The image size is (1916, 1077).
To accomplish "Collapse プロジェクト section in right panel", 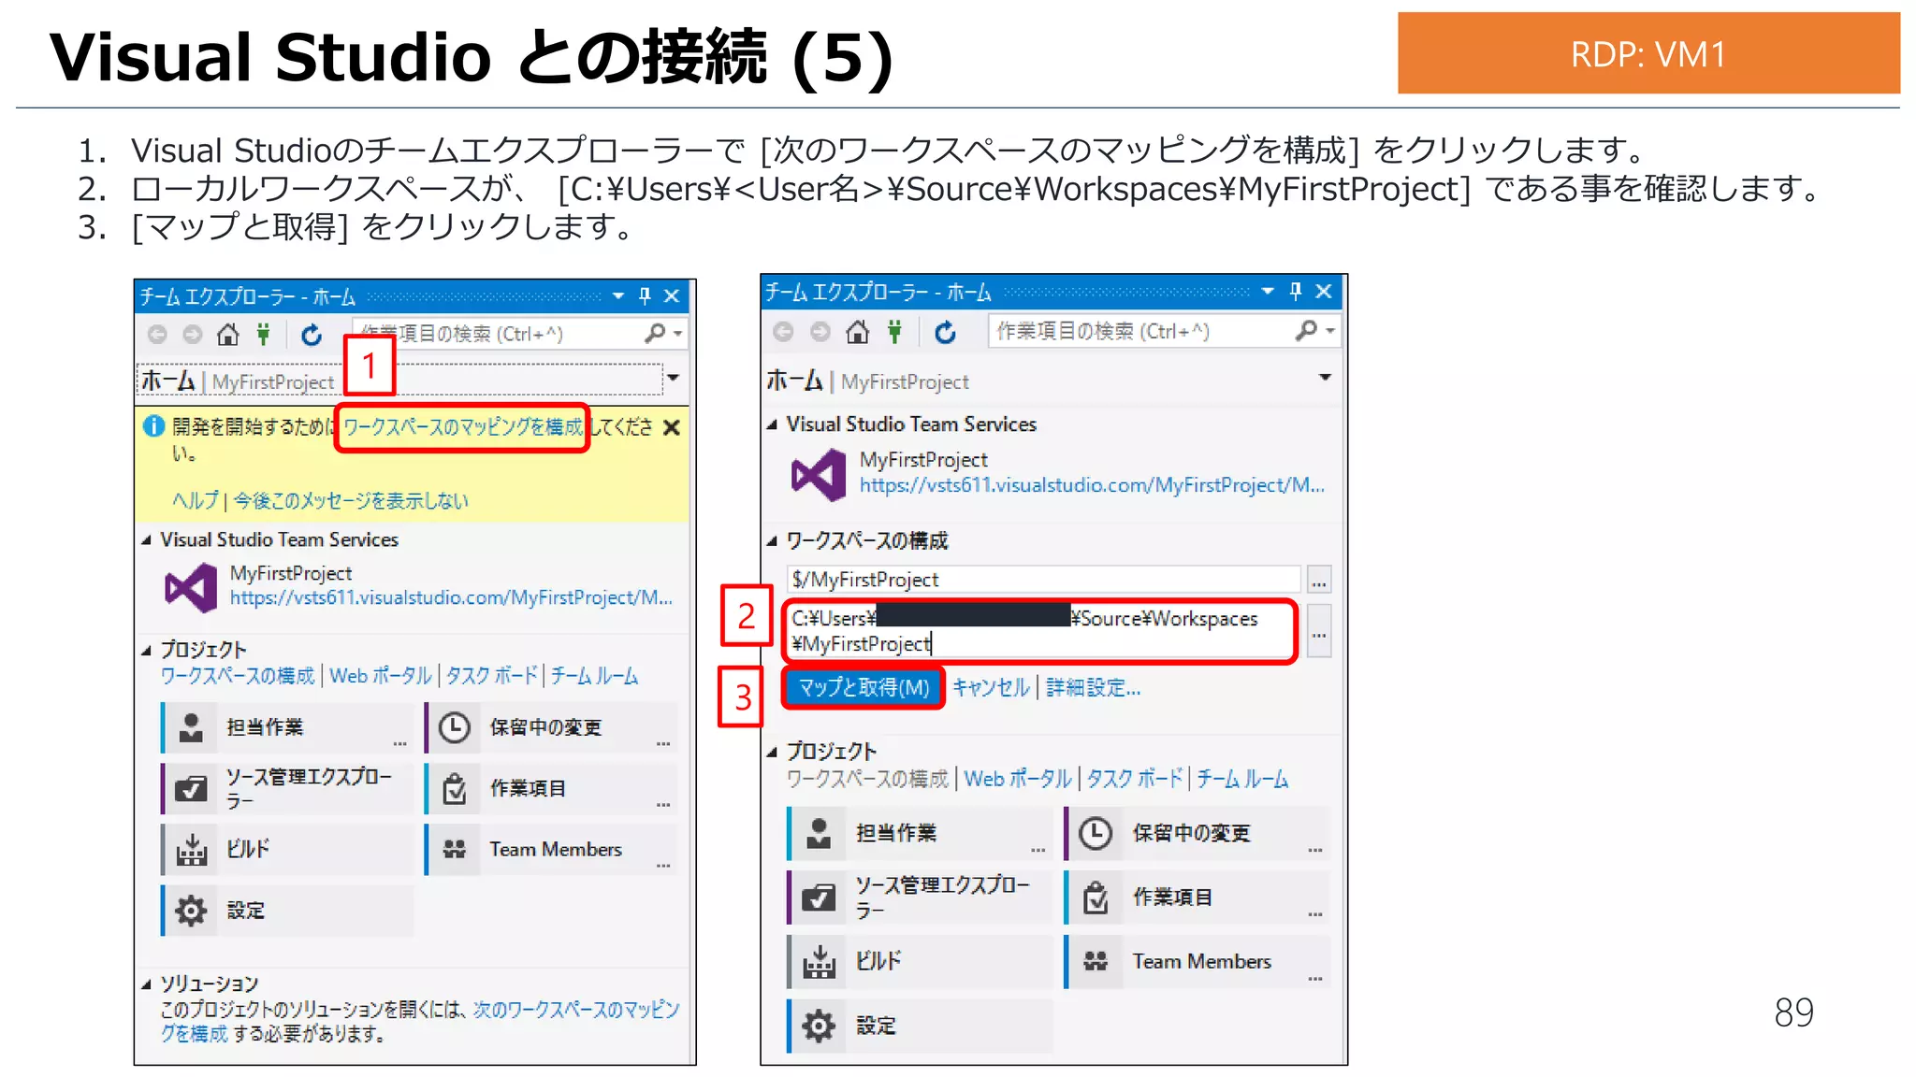I will coord(772,752).
